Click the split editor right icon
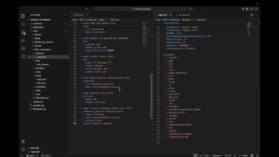Image resolution: width=279 pixels, height=157 pixels. (252, 15)
